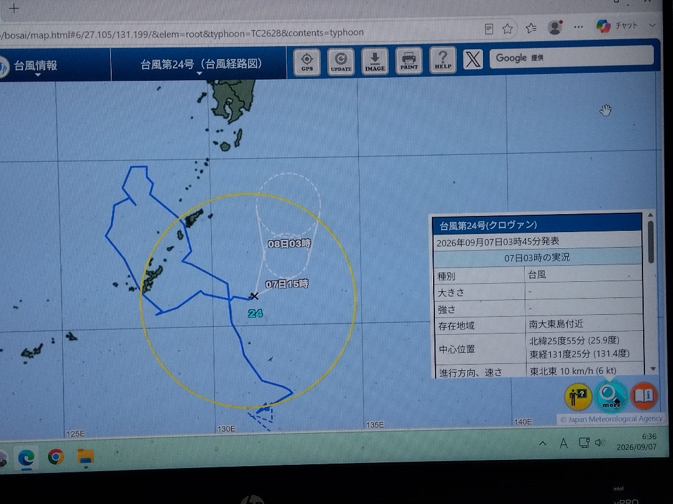Open the browser profile avatar
The width and height of the screenshot is (673, 504).
(x=555, y=27)
